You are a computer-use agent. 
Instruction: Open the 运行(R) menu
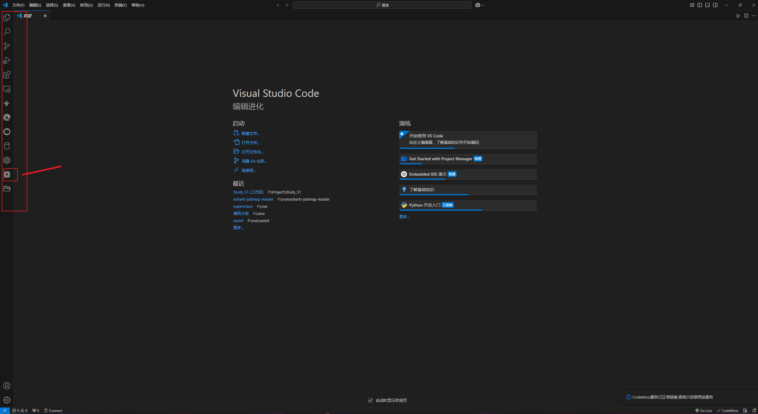pyautogui.click(x=103, y=5)
